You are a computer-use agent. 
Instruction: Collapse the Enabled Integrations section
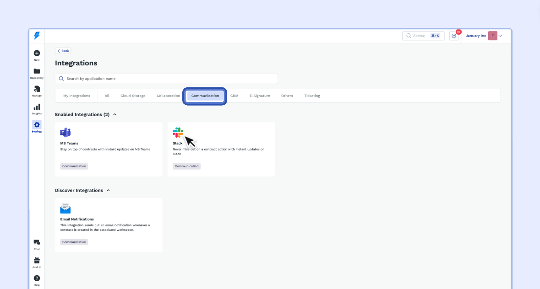pos(115,114)
